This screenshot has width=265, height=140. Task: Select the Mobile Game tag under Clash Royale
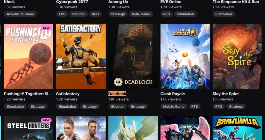point(174,106)
